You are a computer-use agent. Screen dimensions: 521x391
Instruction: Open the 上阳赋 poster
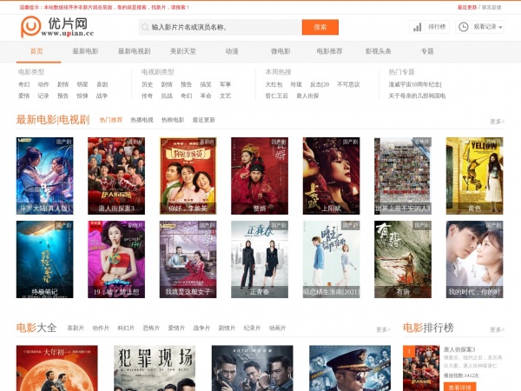332,176
